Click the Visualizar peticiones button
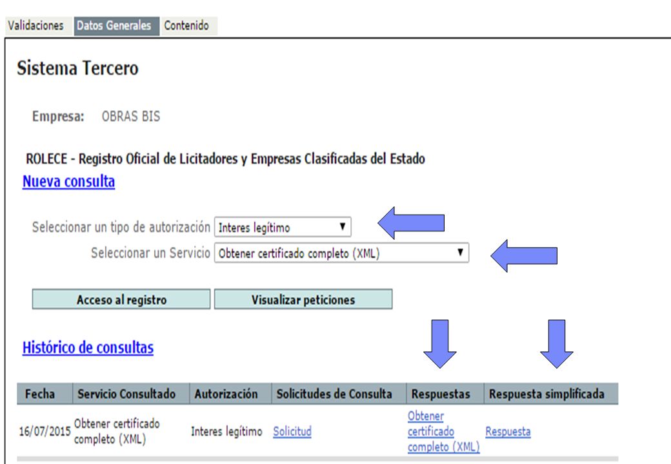This screenshot has height=464, width=671. [303, 299]
